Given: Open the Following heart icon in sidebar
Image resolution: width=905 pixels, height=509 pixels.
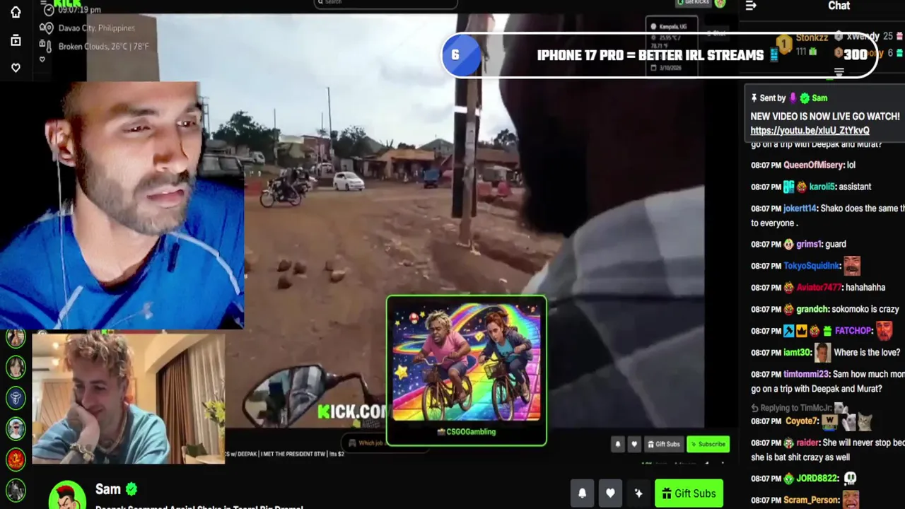Looking at the screenshot, I should pyautogui.click(x=16, y=68).
